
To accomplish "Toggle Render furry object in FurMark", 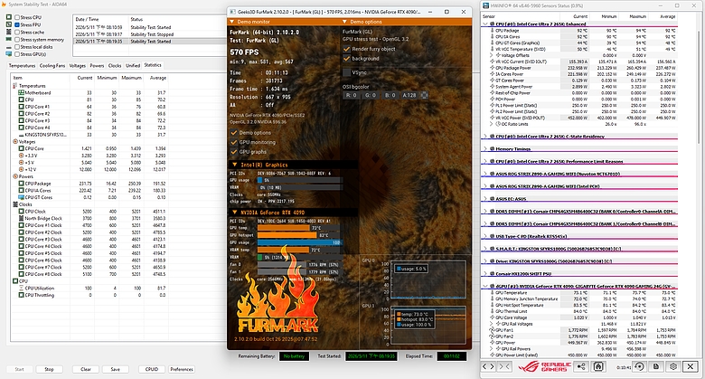I will 347,49.
